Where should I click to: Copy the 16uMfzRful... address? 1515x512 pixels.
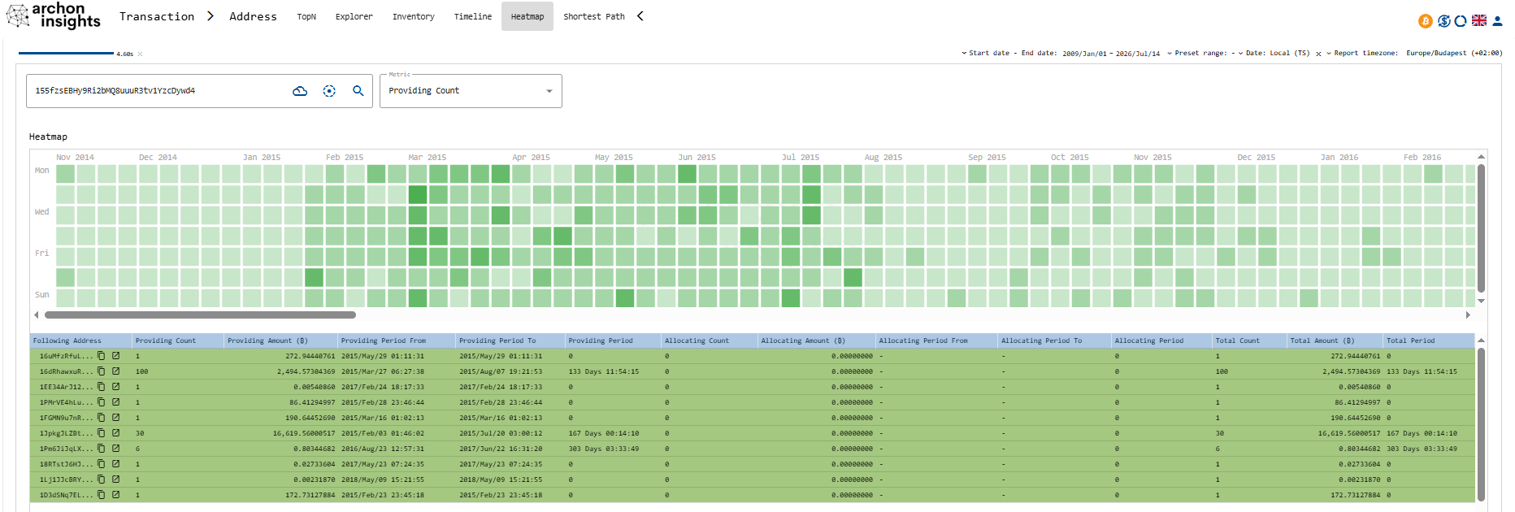click(x=102, y=356)
